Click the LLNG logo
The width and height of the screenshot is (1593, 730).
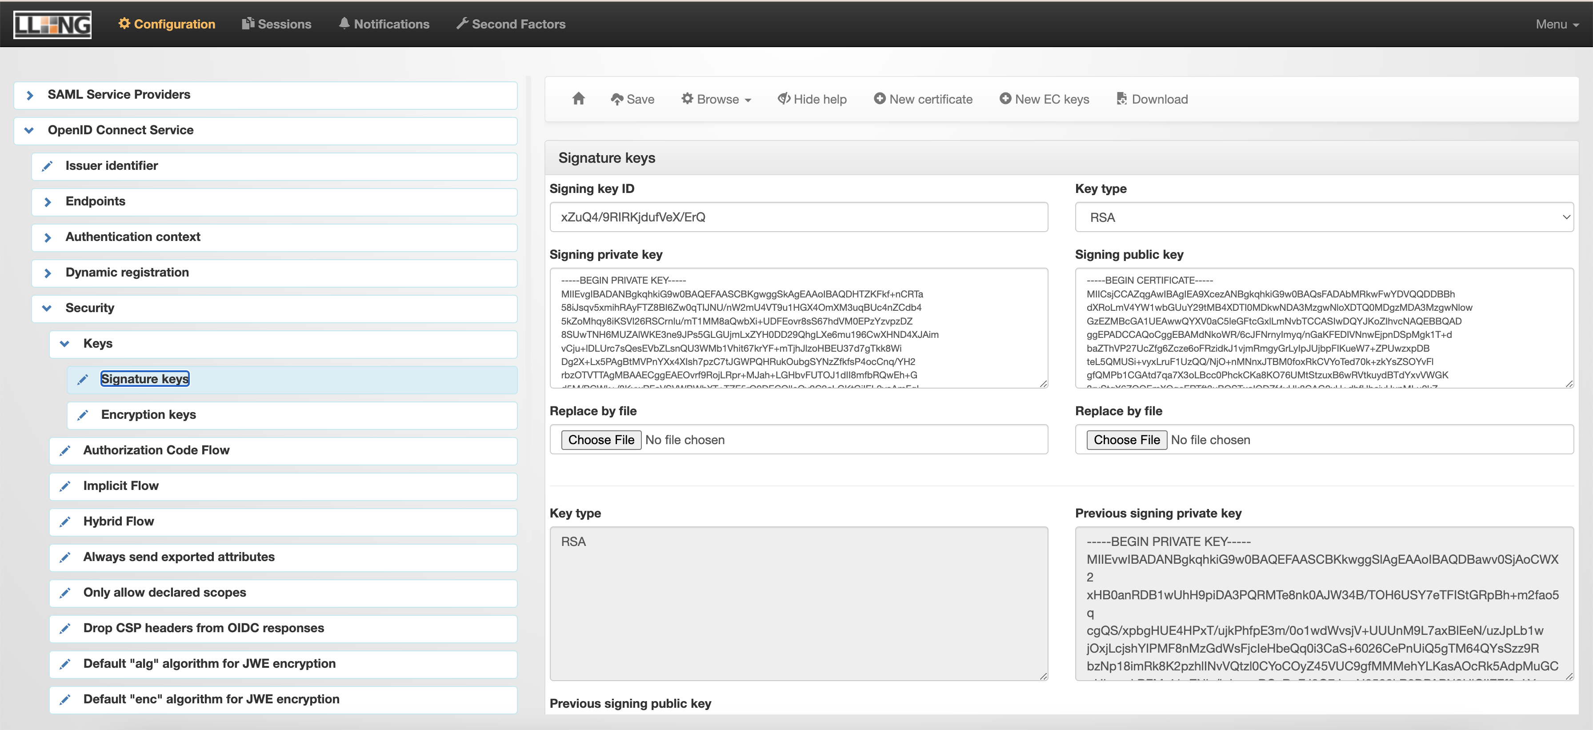52,24
